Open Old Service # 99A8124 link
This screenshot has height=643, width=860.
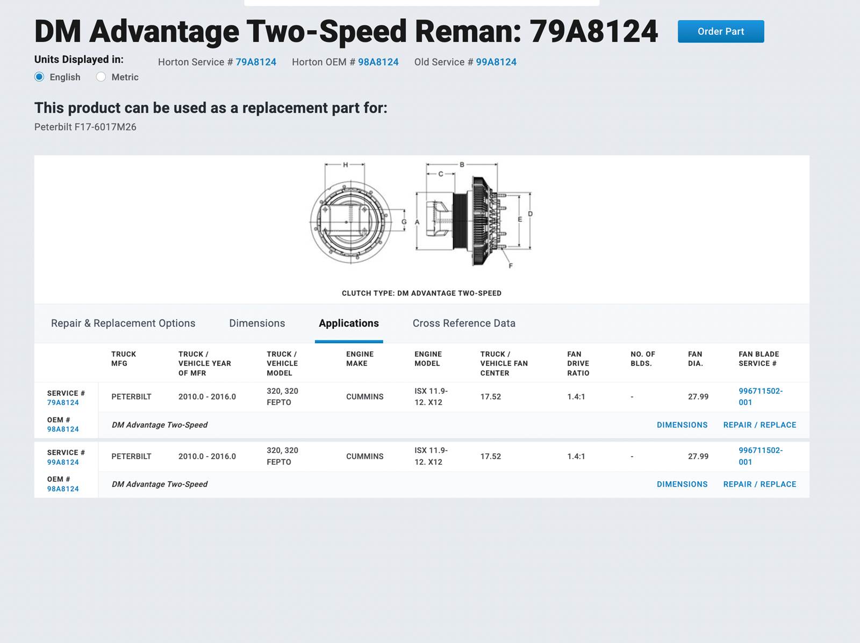click(496, 62)
